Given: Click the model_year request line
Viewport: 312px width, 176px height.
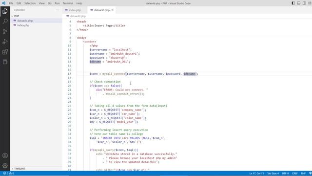Looking at the screenshot, I should (114, 122).
